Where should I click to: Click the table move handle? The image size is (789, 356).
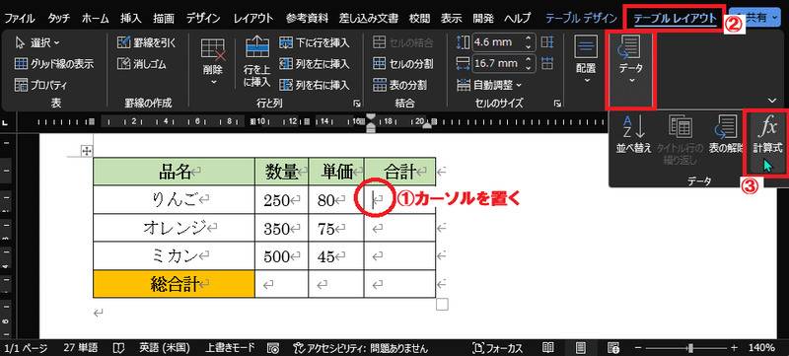point(86,150)
